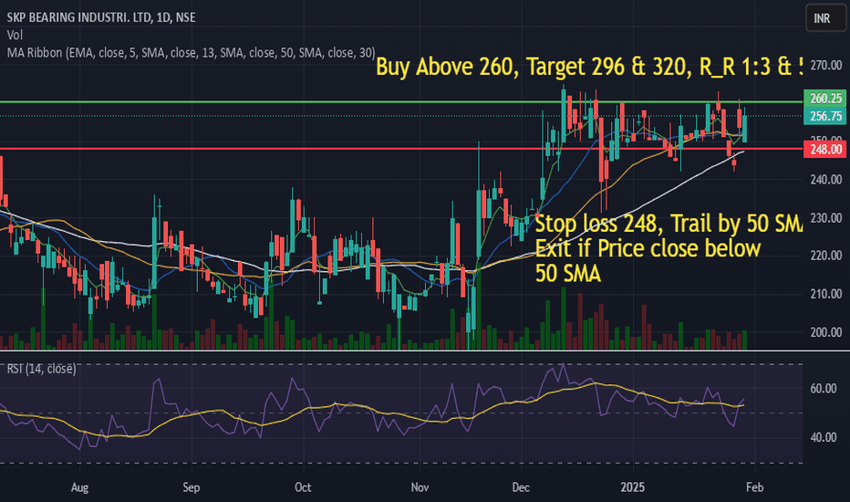Click the 240.00 price axis label
Viewport: 850px width, 502px height.
825,180
